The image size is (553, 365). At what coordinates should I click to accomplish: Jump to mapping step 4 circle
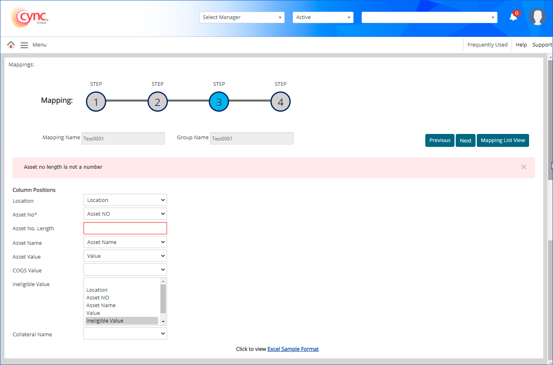(x=281, y=102)
